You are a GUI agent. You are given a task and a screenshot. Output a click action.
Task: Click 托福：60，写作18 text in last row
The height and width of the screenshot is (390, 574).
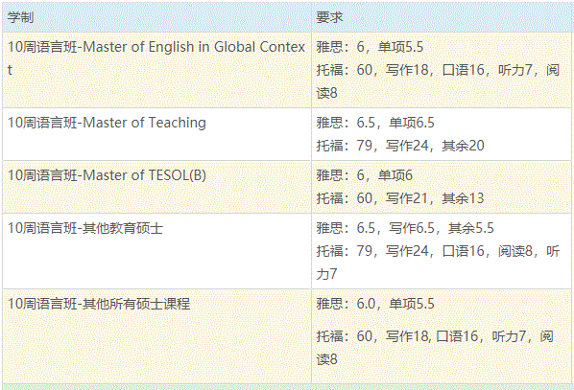(x=372, y=336)
